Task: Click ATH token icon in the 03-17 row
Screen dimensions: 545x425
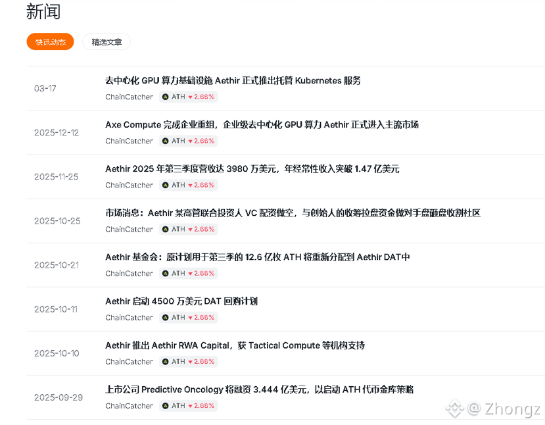Action: 166,97
